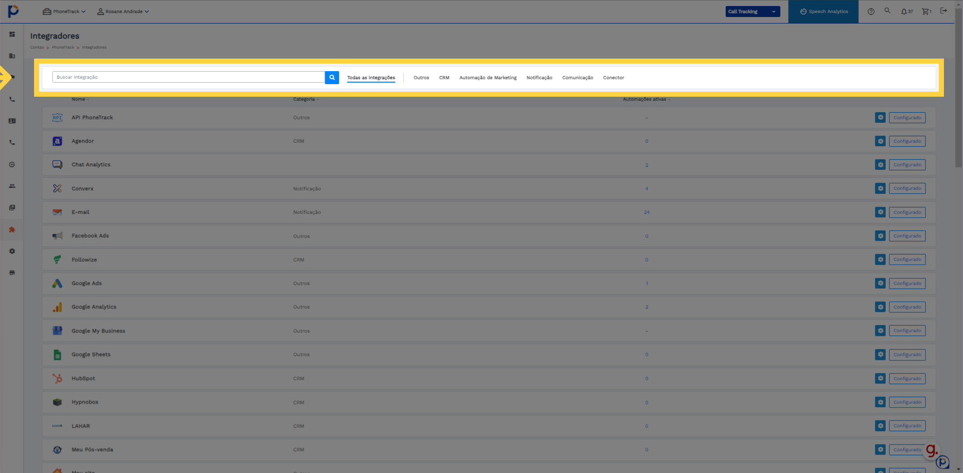963x473 pixels.
Task: Click Configurado button for API PhoneTrack
Action: pos(907,118)
